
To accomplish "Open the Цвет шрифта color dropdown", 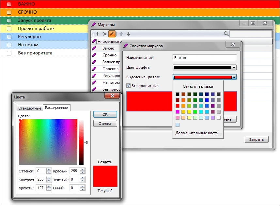I will tap(234, 68).
